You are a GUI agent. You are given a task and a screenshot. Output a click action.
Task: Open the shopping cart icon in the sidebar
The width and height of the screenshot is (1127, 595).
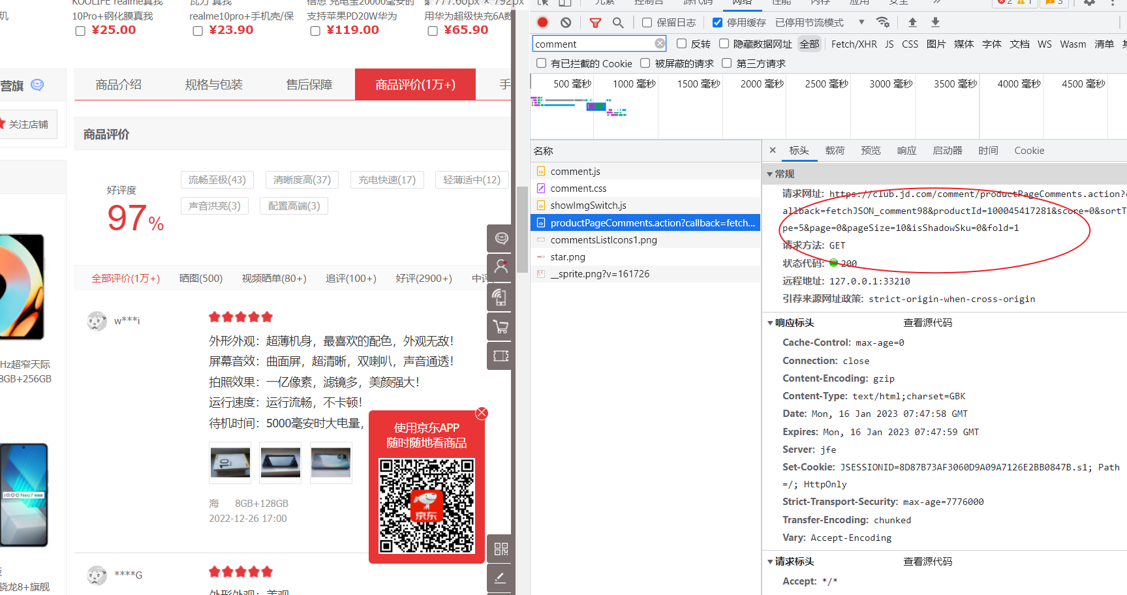click(x=499, y=326)
